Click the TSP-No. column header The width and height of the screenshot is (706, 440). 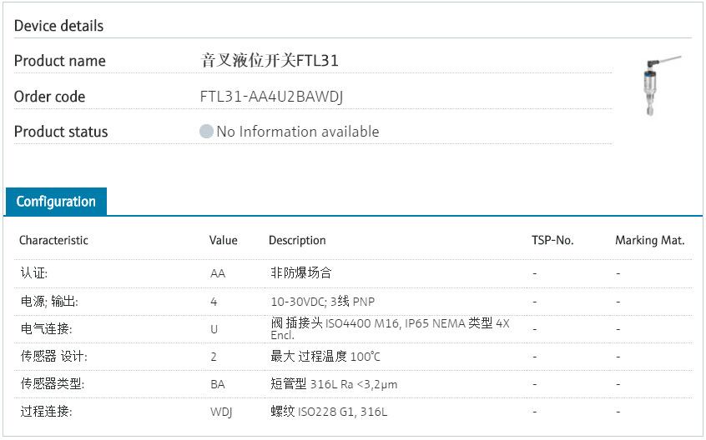552,240
